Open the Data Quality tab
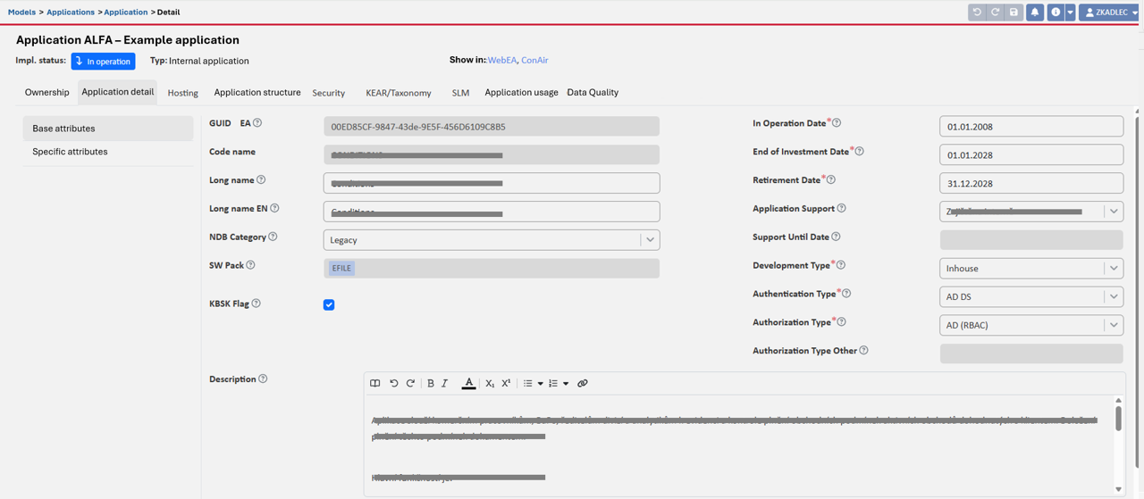This screenshot has width=1144, height=499. tap(593, 93)
